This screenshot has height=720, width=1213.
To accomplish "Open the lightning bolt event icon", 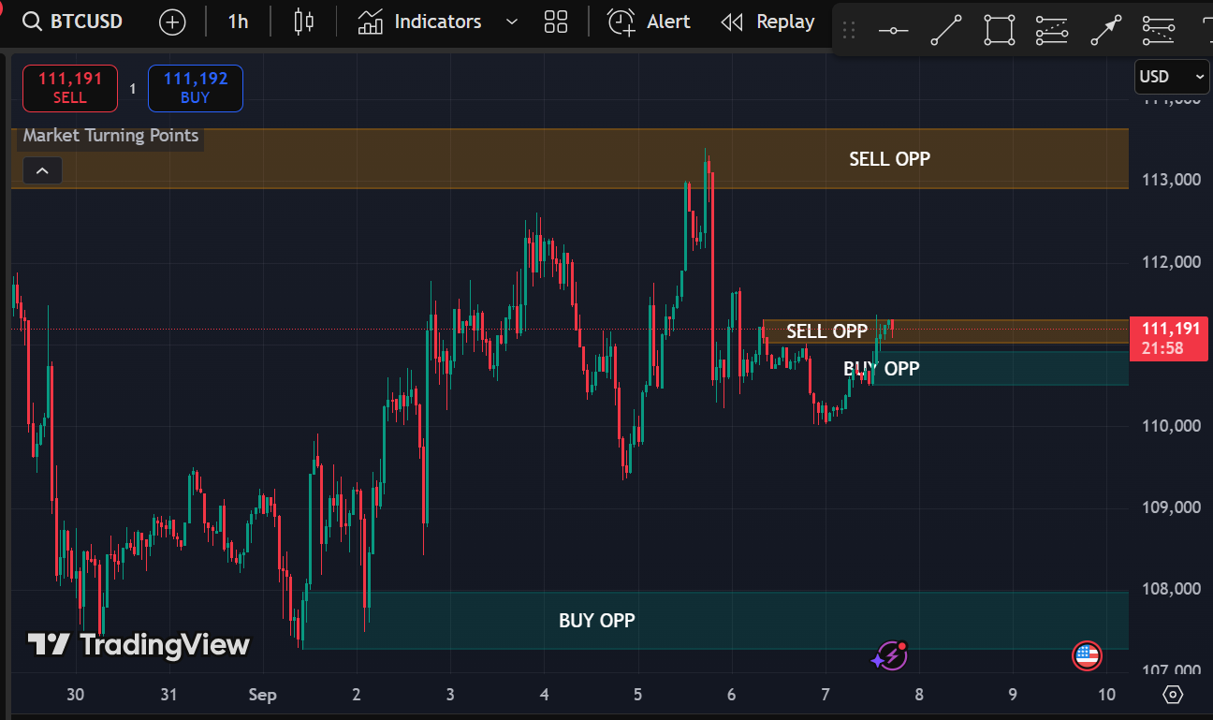I will [890, 656].
